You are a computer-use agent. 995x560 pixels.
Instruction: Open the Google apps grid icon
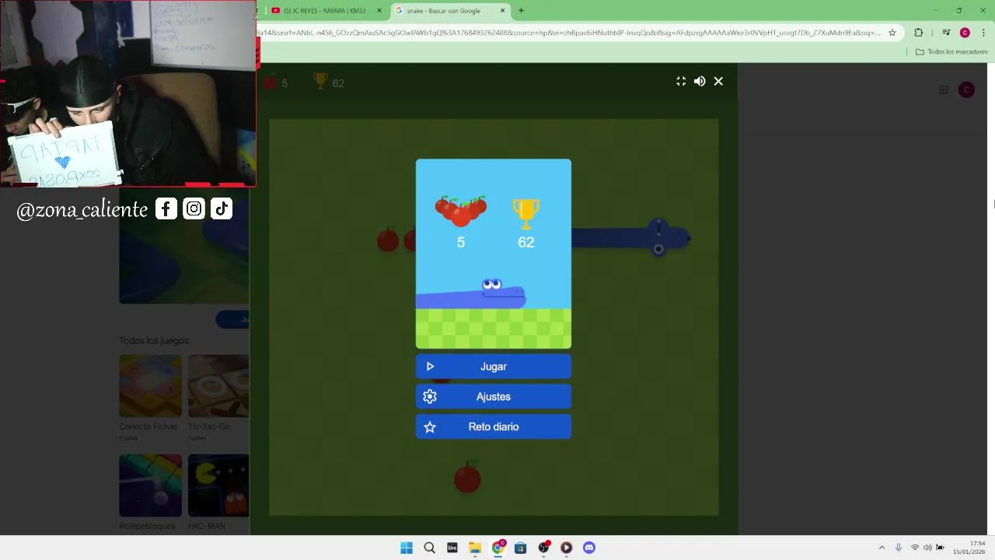pos(943,90)
